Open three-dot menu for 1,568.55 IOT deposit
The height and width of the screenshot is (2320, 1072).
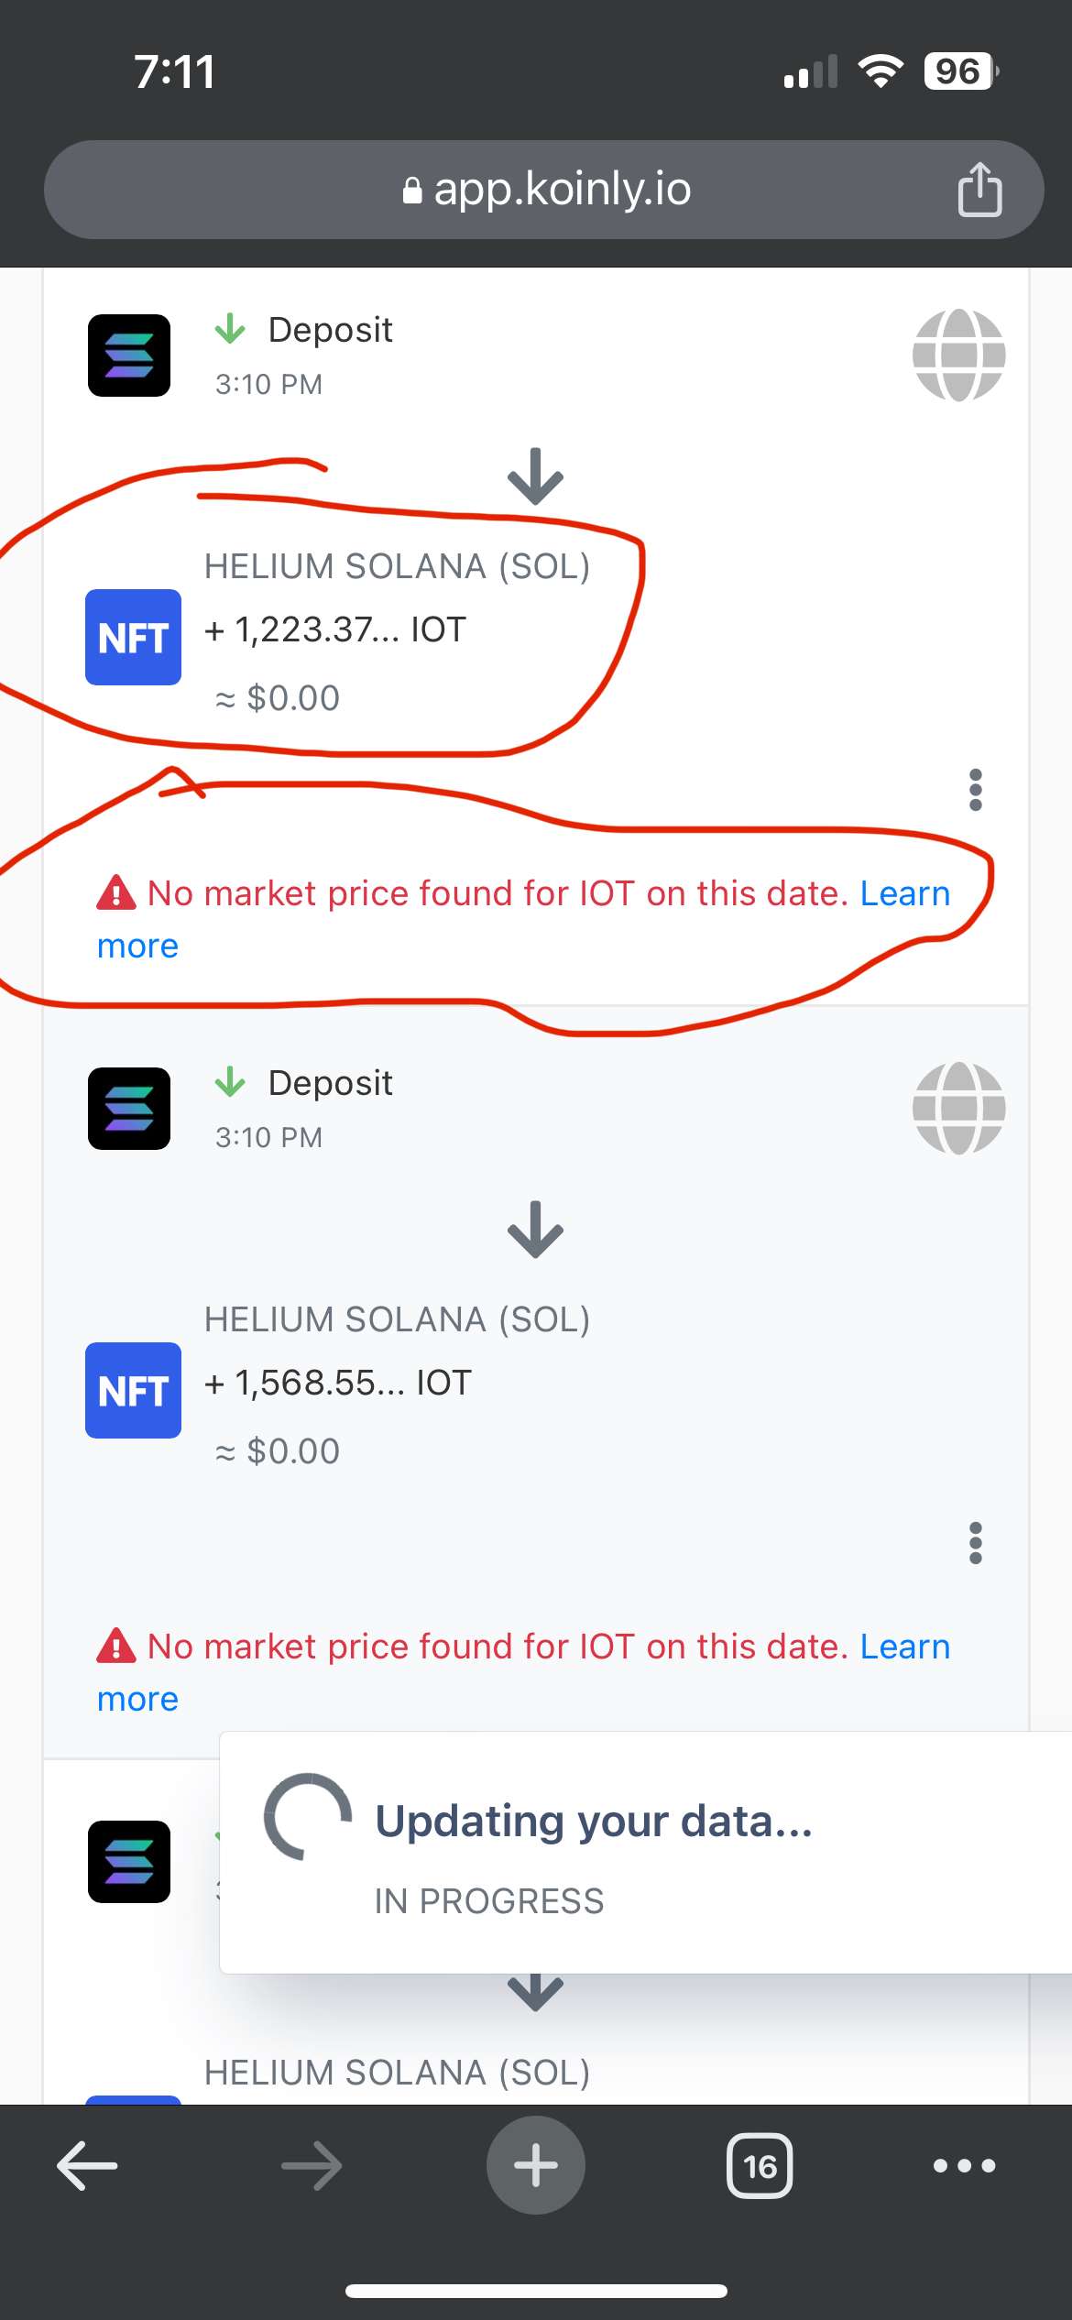point(975,1543)
